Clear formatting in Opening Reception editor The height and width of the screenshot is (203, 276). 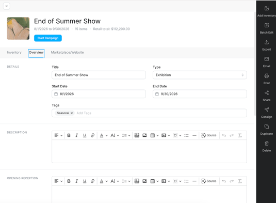(240, 181)
